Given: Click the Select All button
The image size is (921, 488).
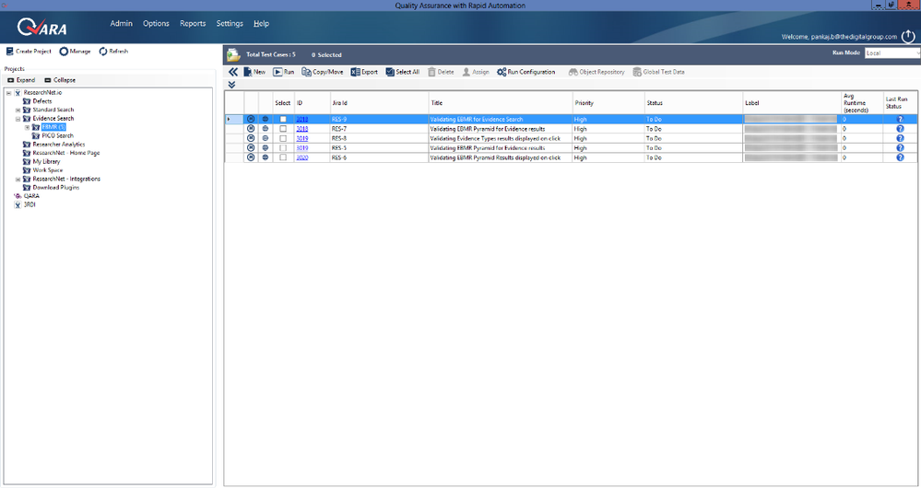Looking at the screenshot, I should [402, 72].
